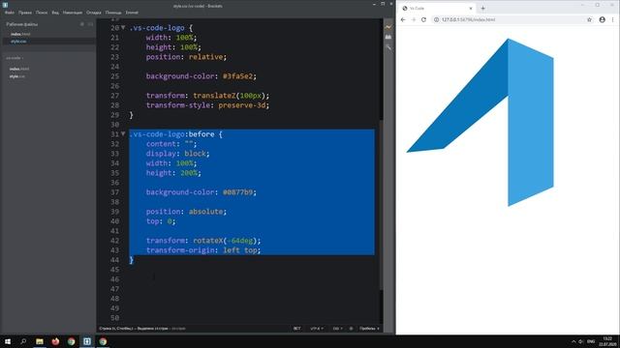Open Firefox from the taskbar
The image size is (620, 348).
pyautogui.click(x=55, y=341)
